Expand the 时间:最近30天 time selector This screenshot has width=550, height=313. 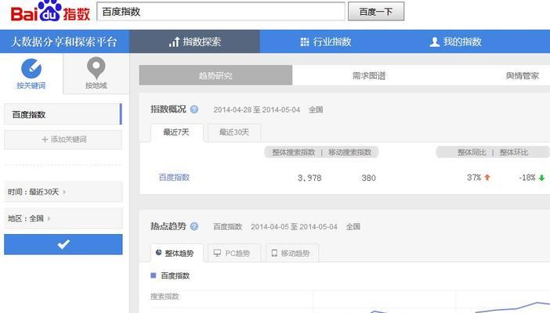63,192
